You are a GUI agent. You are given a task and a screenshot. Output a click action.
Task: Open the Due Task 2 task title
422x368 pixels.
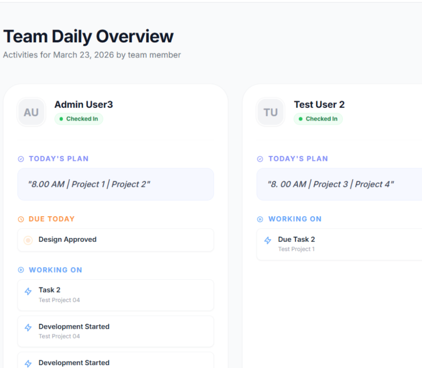(x=296, y=239)
